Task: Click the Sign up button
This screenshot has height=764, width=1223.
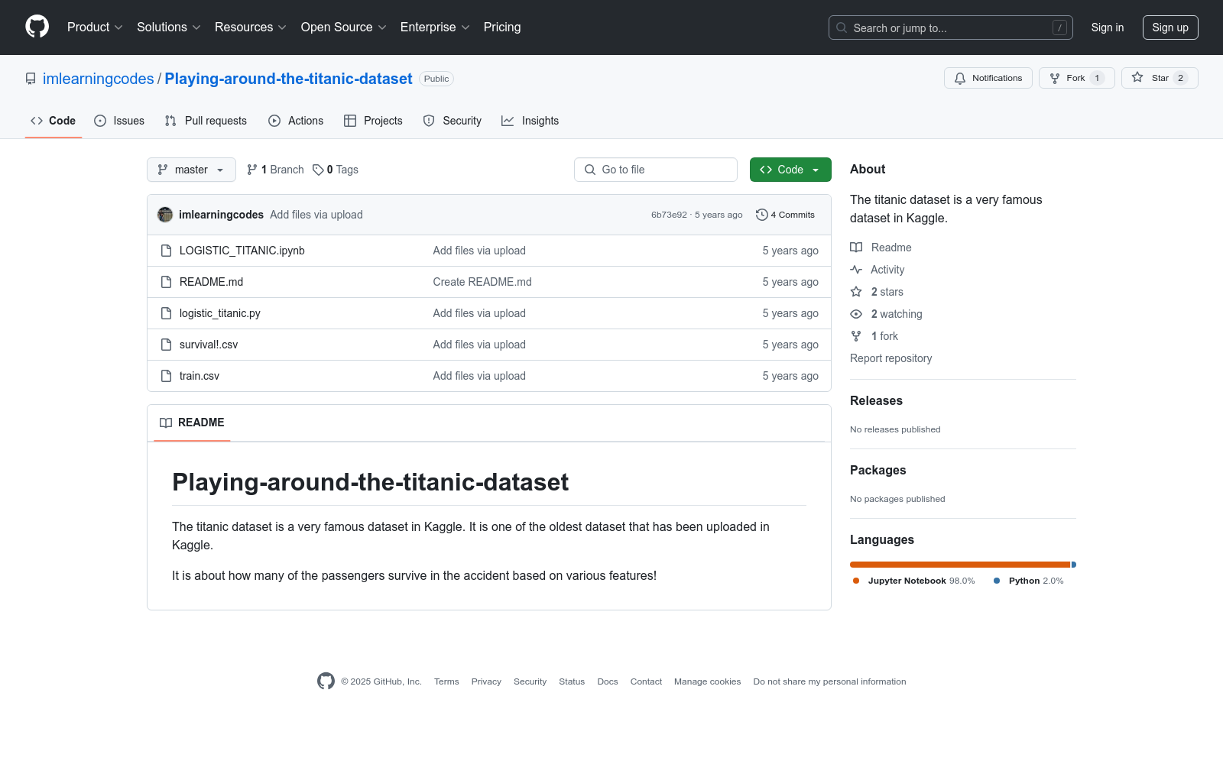Action: pyautogui.click(x=1170, y=28)
